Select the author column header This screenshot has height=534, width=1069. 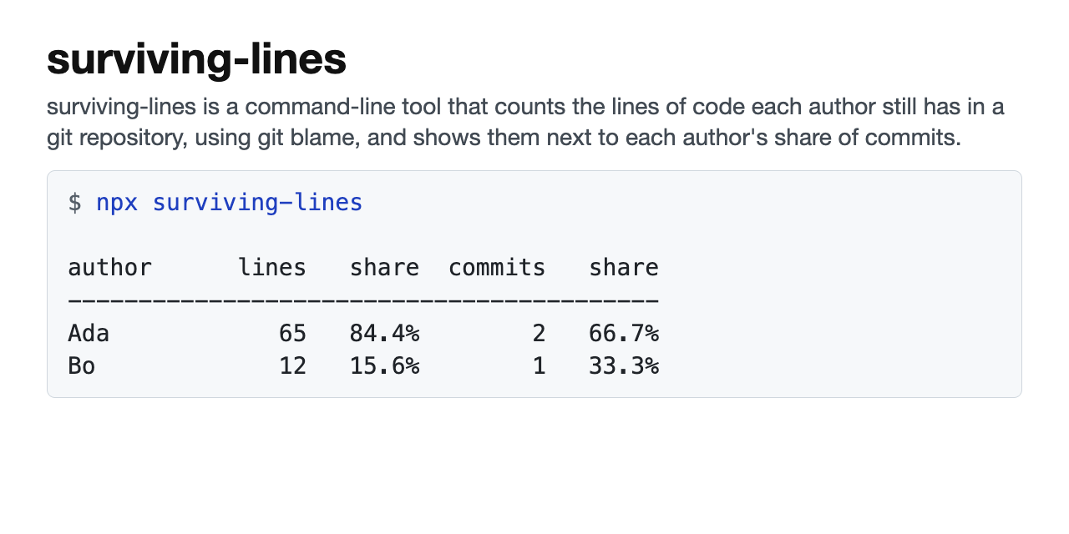coord(109,268)
